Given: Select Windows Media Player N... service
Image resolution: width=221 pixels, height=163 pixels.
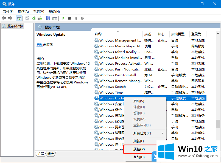Looking at the screenshot, I should [x=121, y=46].
